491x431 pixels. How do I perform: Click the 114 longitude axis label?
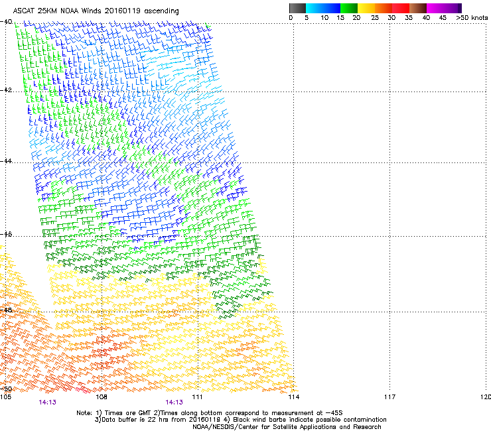[294, 397]
